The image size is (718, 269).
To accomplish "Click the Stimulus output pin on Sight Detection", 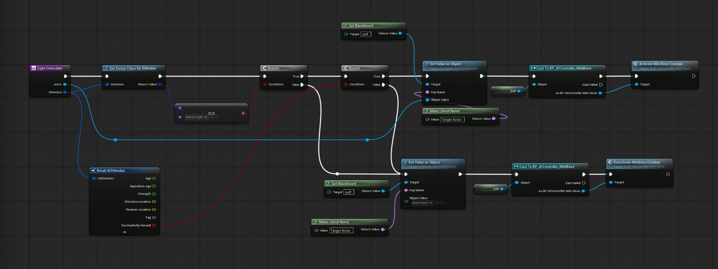I will 65,92.
